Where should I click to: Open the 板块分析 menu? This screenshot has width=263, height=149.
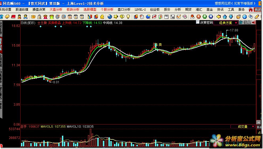(73, 10)
